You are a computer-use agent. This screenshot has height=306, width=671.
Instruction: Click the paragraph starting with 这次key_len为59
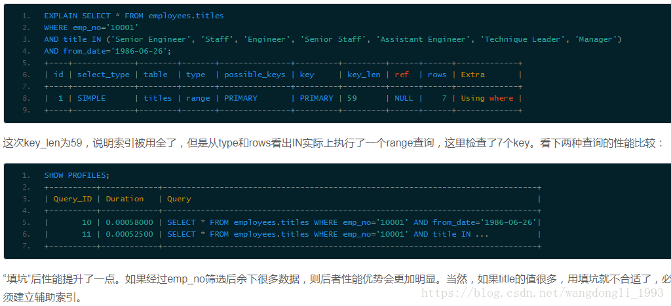pos(333,143)
